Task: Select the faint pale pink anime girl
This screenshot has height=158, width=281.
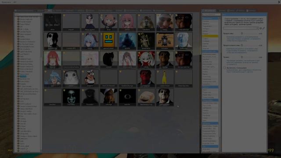Action: coord(90,60)
